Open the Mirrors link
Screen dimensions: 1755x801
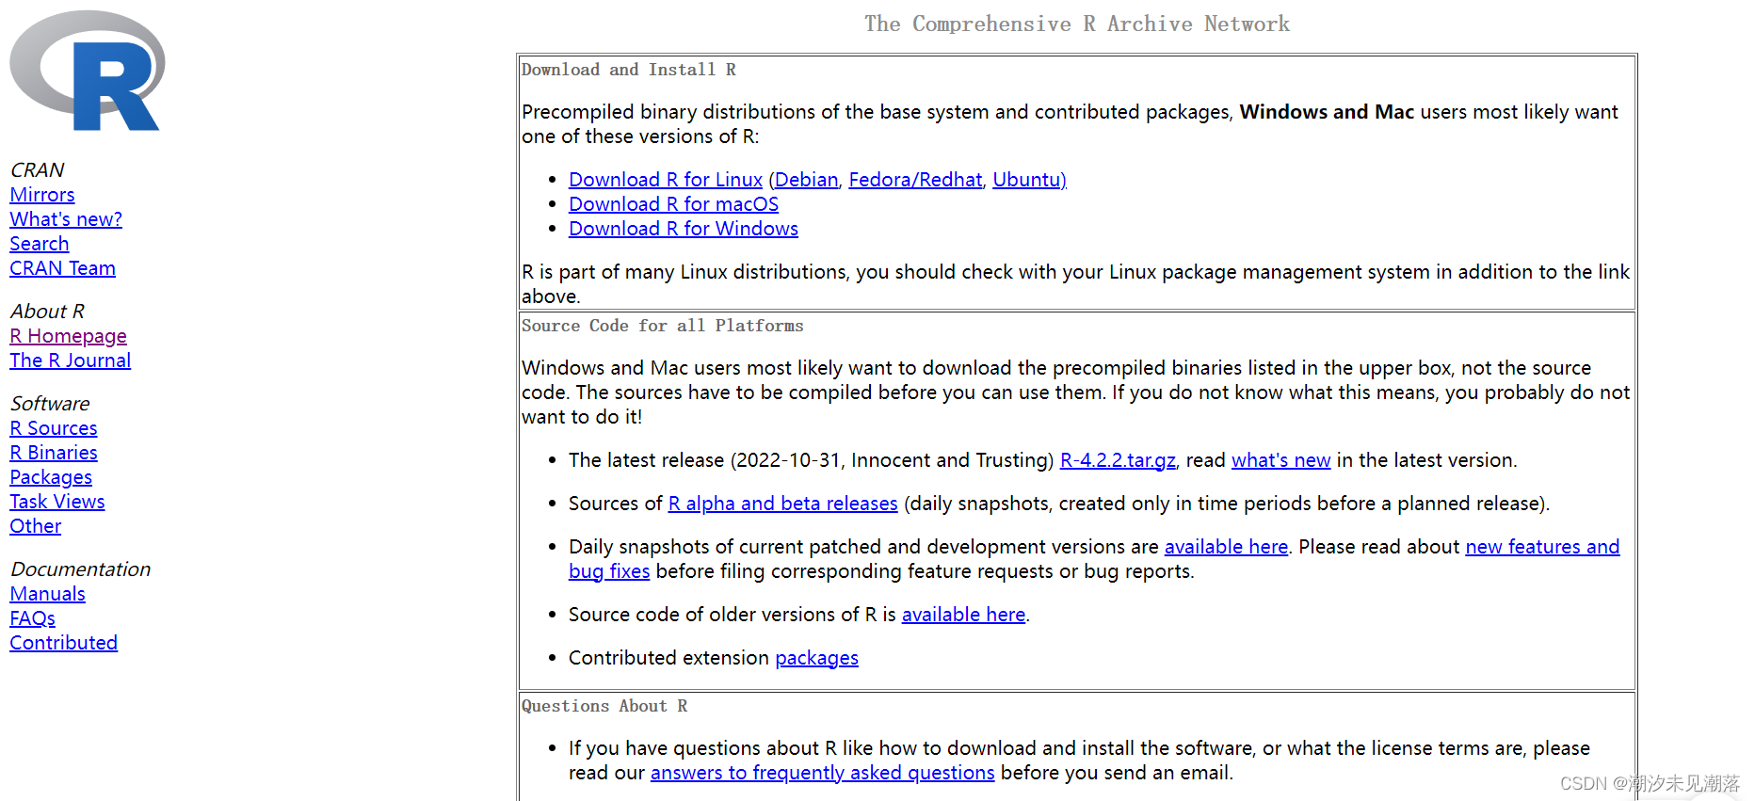tap(42, 195)
